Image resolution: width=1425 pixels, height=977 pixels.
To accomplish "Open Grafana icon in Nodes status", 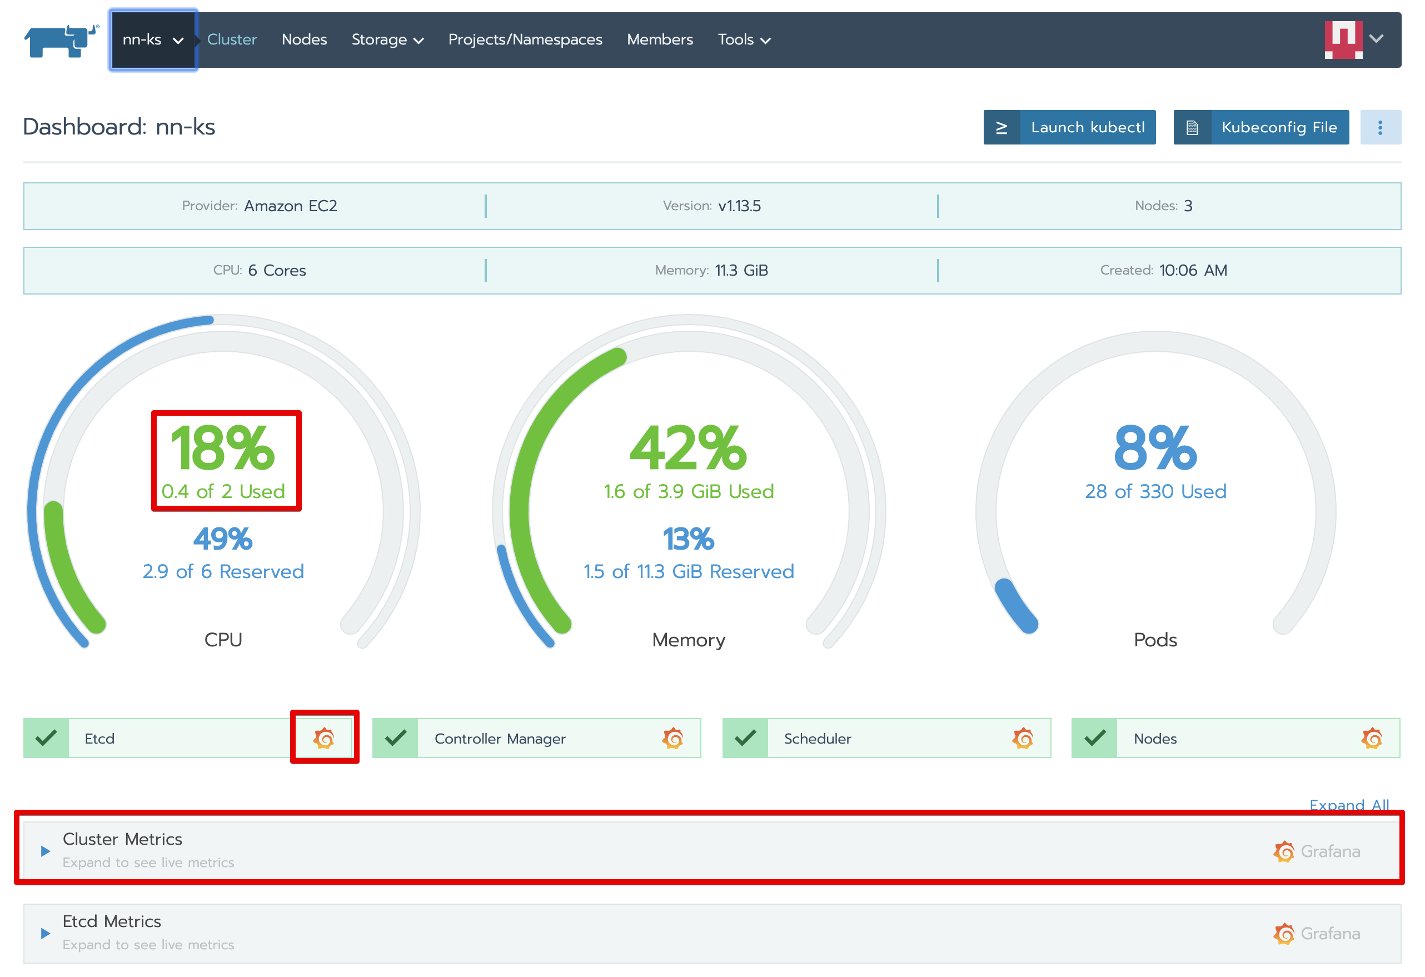I will 1372,739.
